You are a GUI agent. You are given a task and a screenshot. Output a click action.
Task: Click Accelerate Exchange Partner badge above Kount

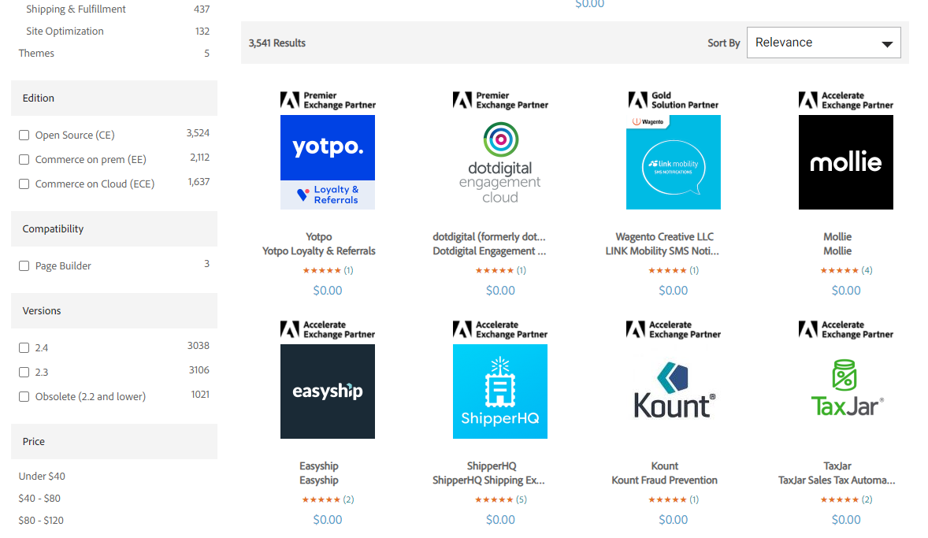tap(674, 329)
